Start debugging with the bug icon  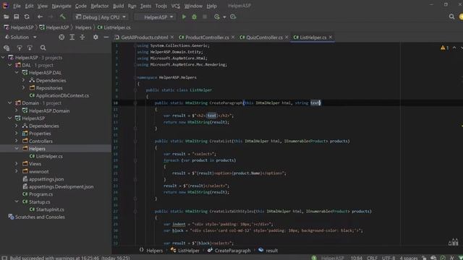(x=194, y=17)
